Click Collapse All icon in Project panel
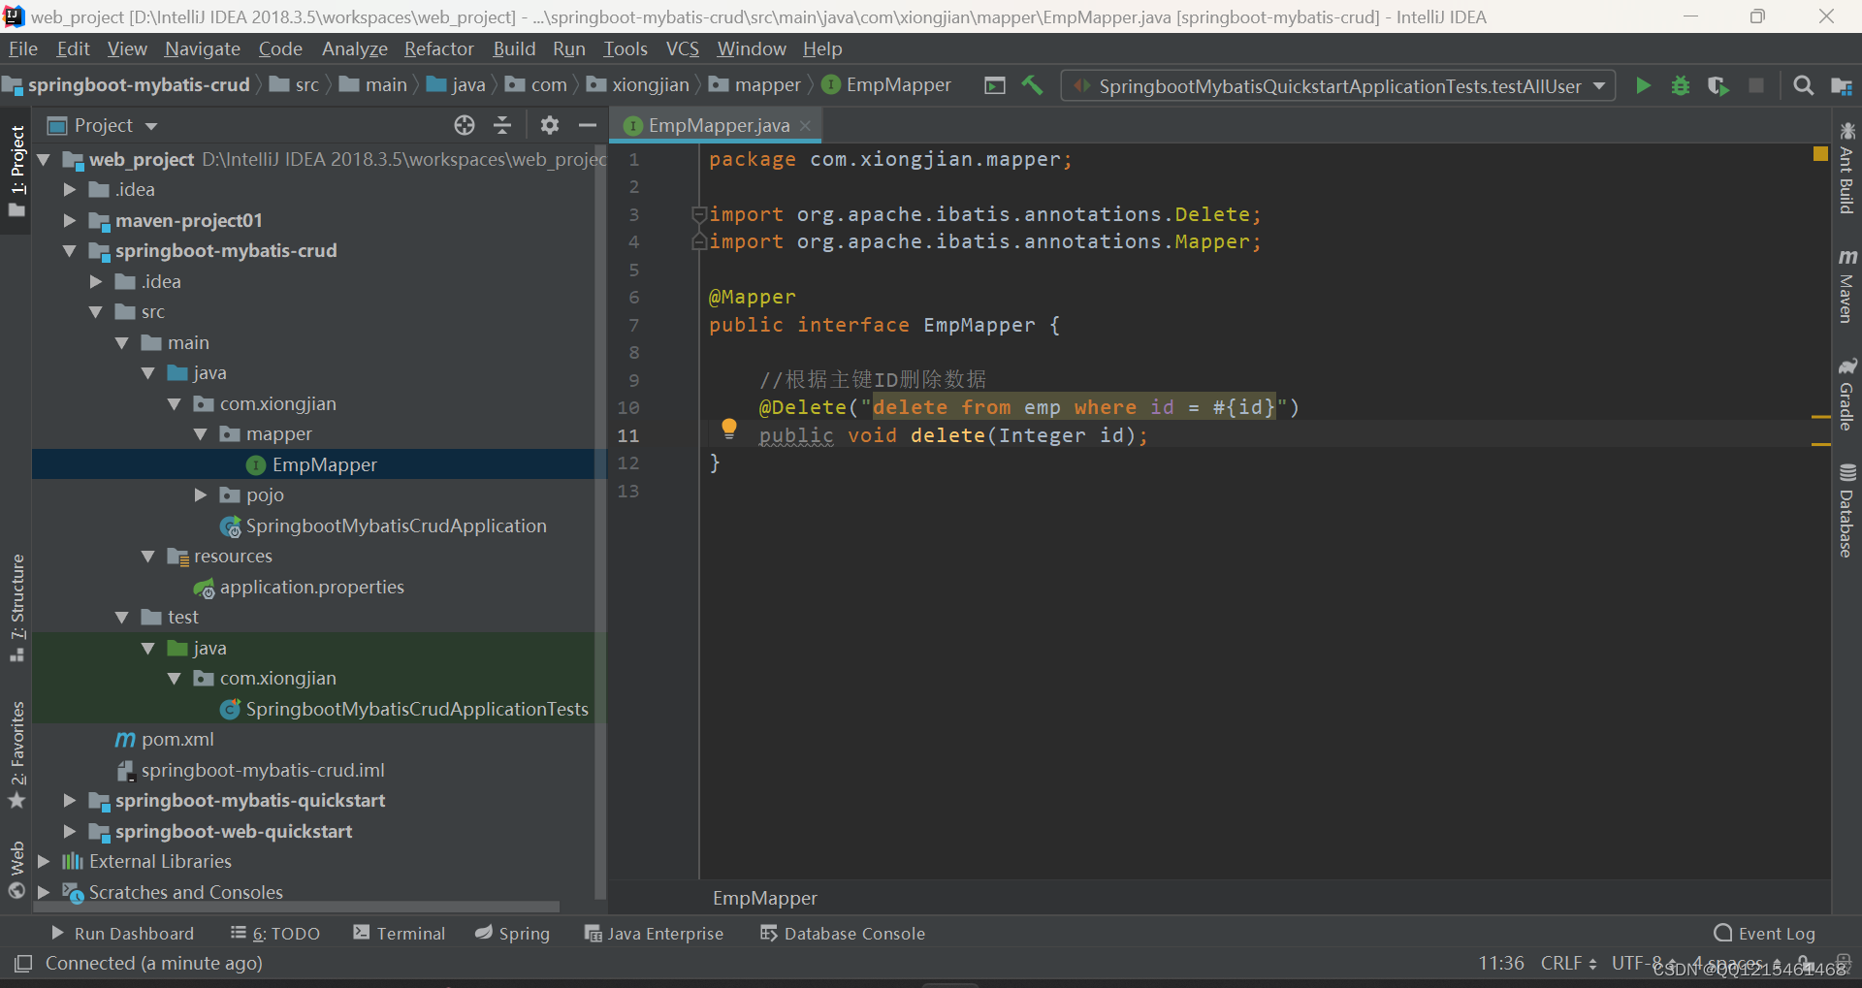This screenshot has height=988, width=1862. click(502, 125)
